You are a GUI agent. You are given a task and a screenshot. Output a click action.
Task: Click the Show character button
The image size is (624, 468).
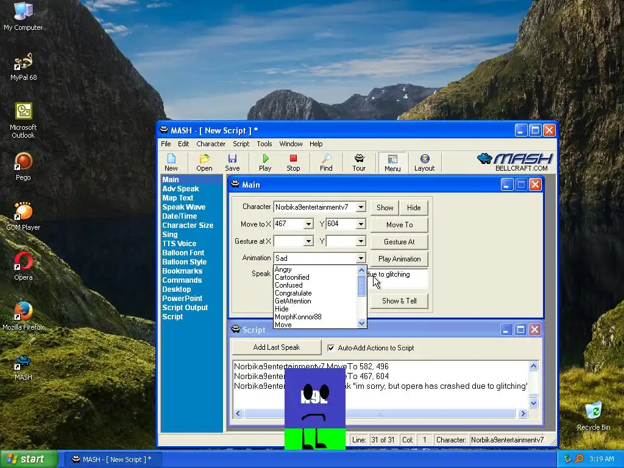[x=385, y=207]
